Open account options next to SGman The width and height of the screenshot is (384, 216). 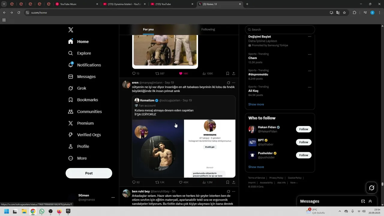click(113, 197)
